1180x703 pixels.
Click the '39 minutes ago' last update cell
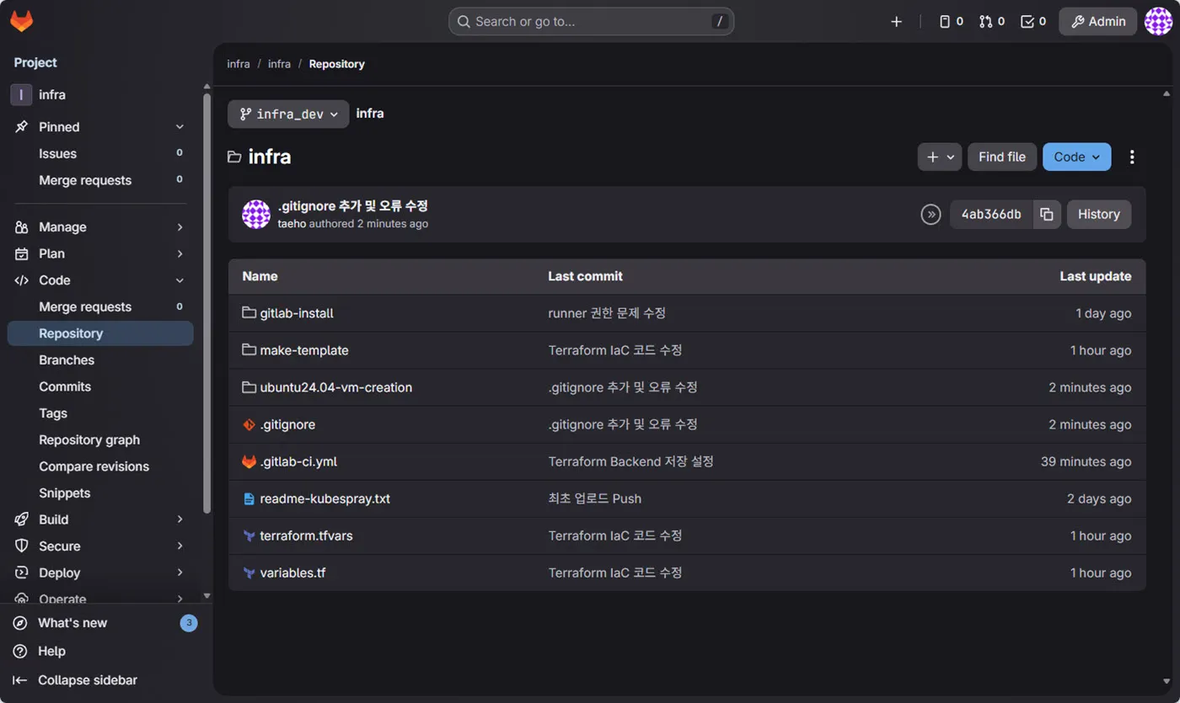click(x=1086, y=461)
